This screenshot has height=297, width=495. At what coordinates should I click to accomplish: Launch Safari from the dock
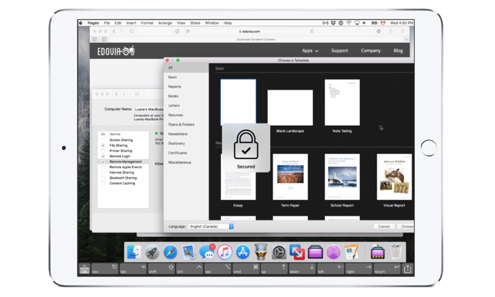pos(170,251)
